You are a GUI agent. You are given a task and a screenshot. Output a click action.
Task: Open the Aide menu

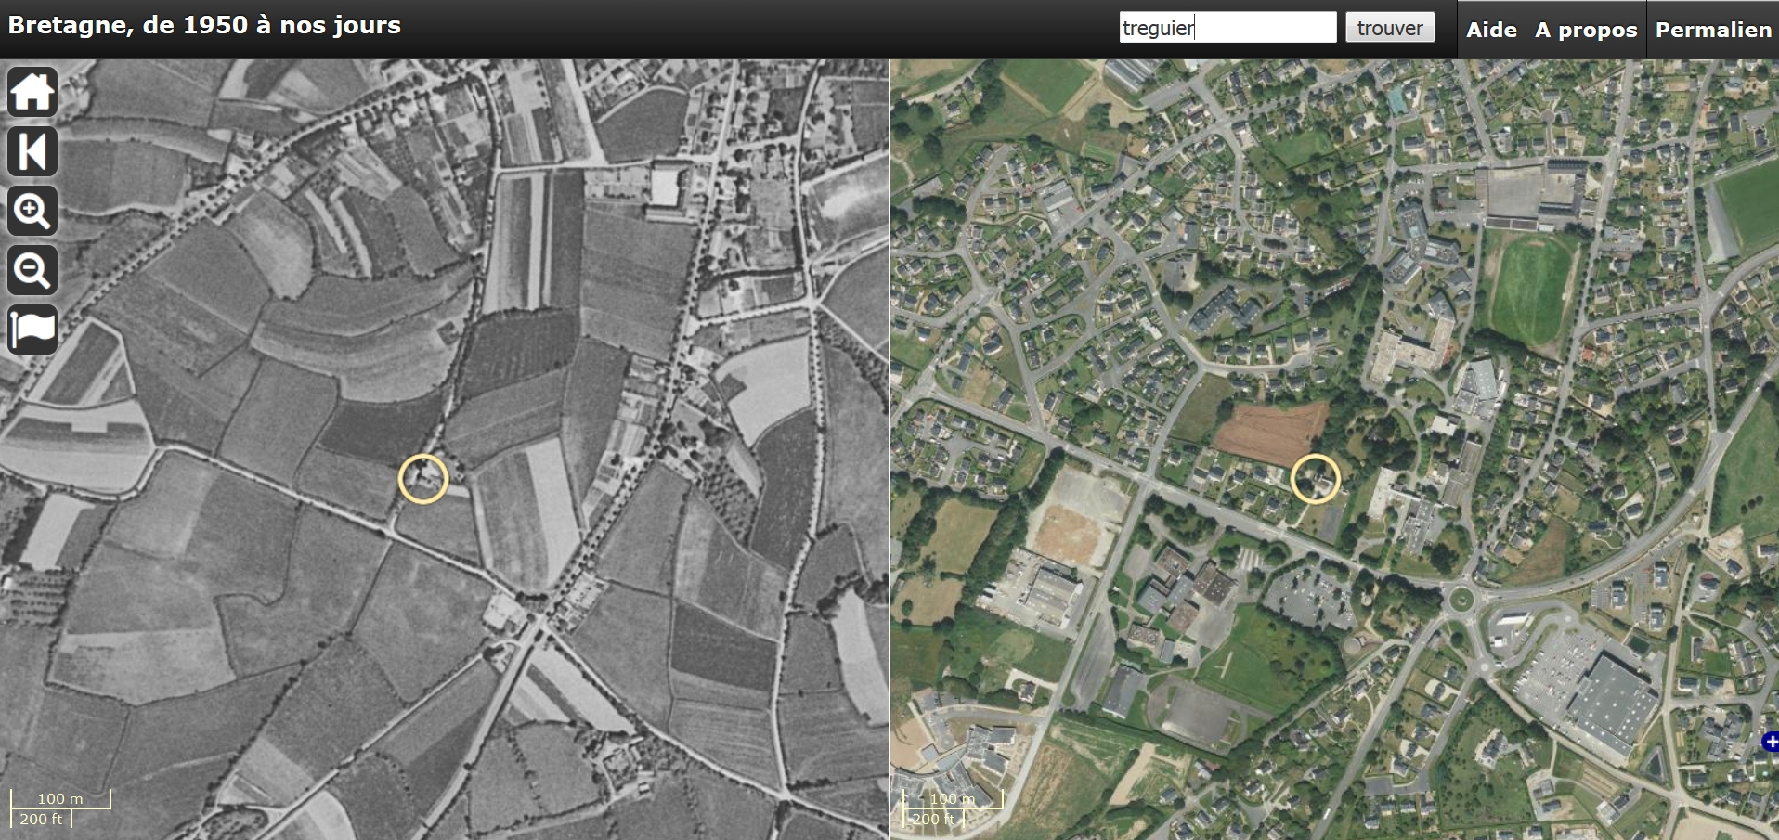(x=1491, y=30)
